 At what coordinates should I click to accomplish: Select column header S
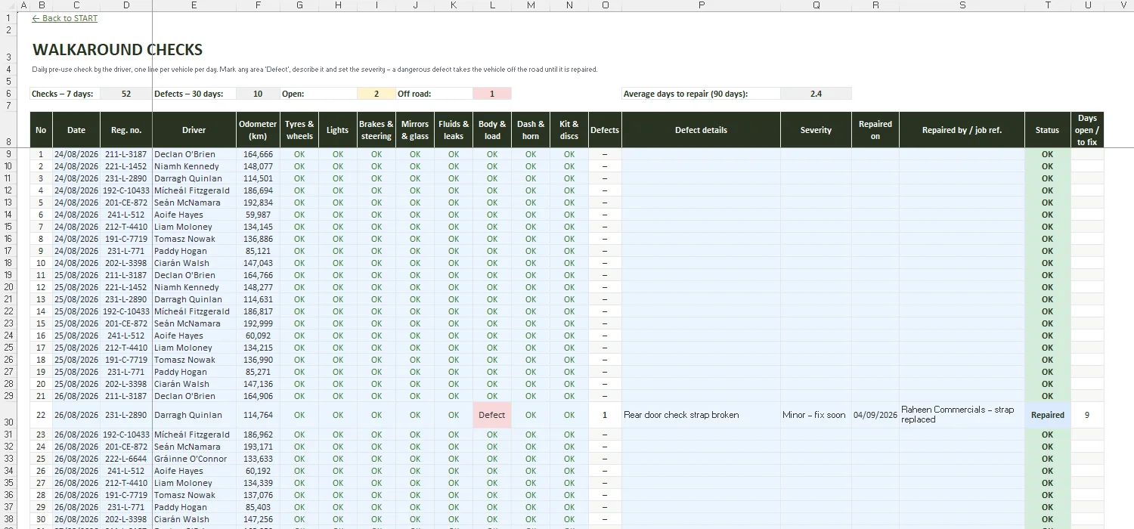962,5
